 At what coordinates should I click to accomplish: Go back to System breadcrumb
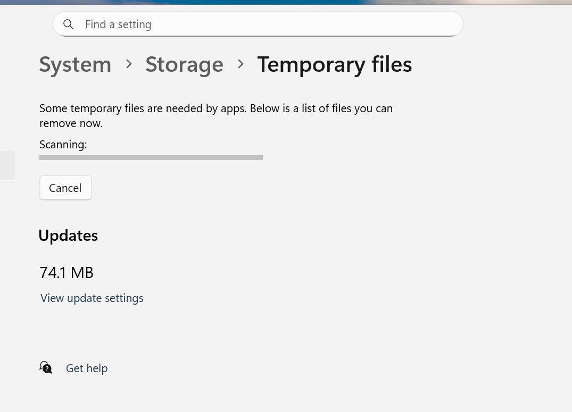pyautogui.click(x=75, y=64)
